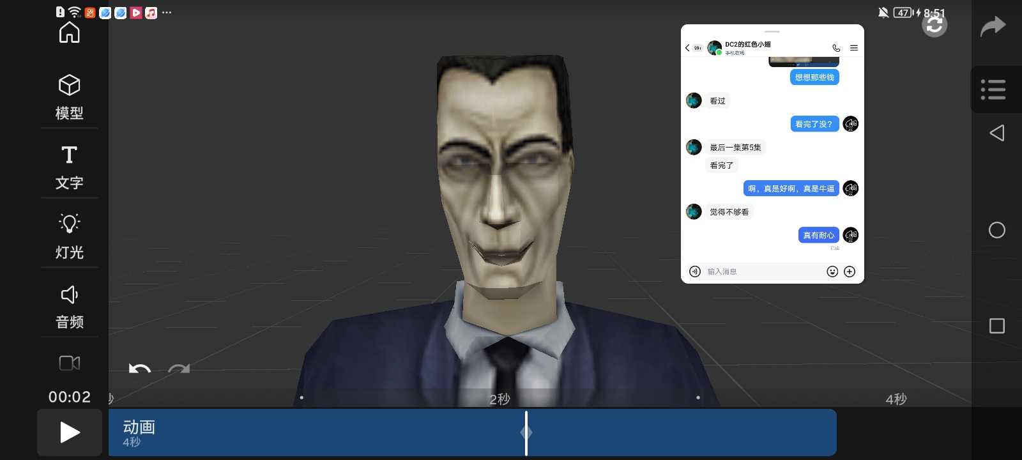Tap the voice input icon in chat

coord(695,272)
